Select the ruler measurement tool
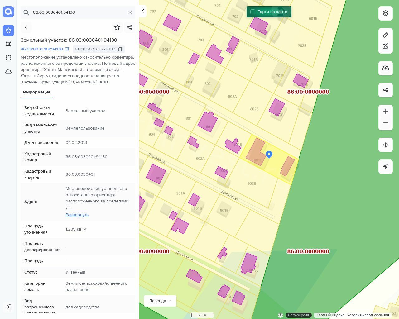The height and width of the screenshot is (319, 399). click(x=386, y=35)
